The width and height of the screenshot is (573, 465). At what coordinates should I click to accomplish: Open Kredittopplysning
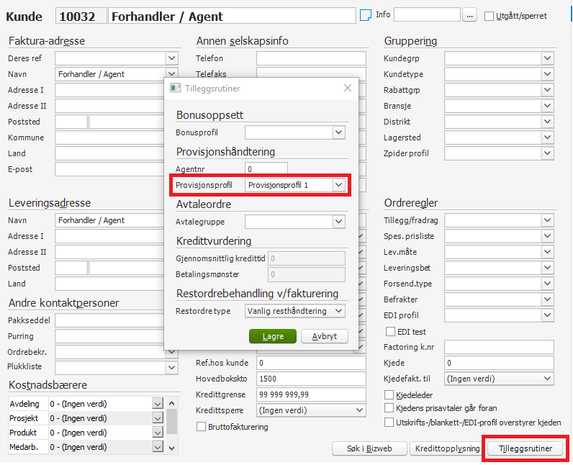pyautogui.click(x=447, y=448)
